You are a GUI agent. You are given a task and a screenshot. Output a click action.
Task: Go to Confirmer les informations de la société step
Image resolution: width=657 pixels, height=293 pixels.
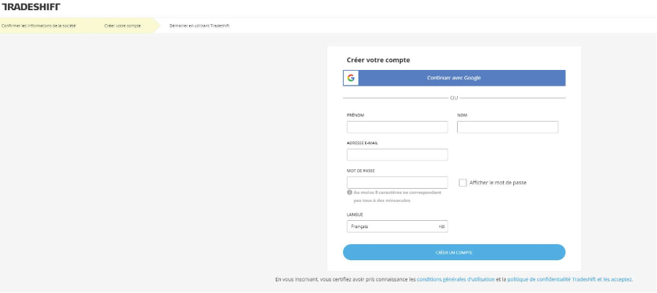(39, 26)
